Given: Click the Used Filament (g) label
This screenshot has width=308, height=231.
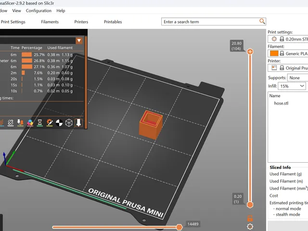Looking at the screenshot, I should 285,174.
